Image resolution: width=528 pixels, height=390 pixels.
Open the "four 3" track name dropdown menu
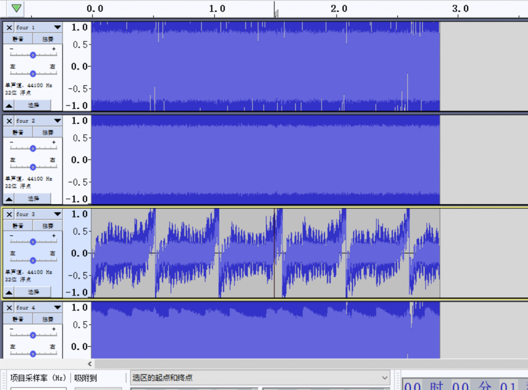click(57, 214)
